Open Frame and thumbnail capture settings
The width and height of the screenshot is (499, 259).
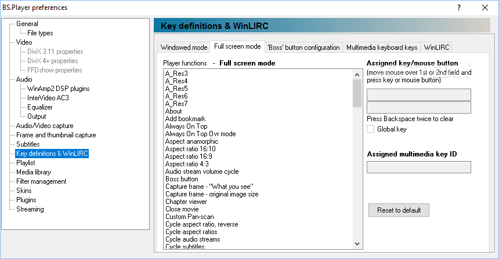[56, 135]
